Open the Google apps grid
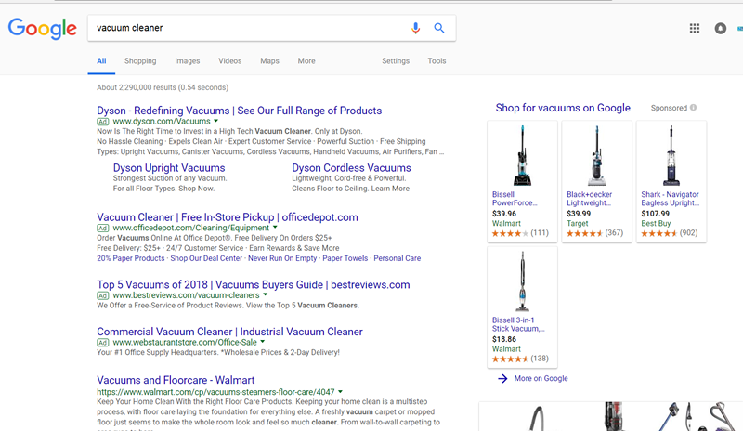Viewport: 743px width, 431px height. point(695,29)
